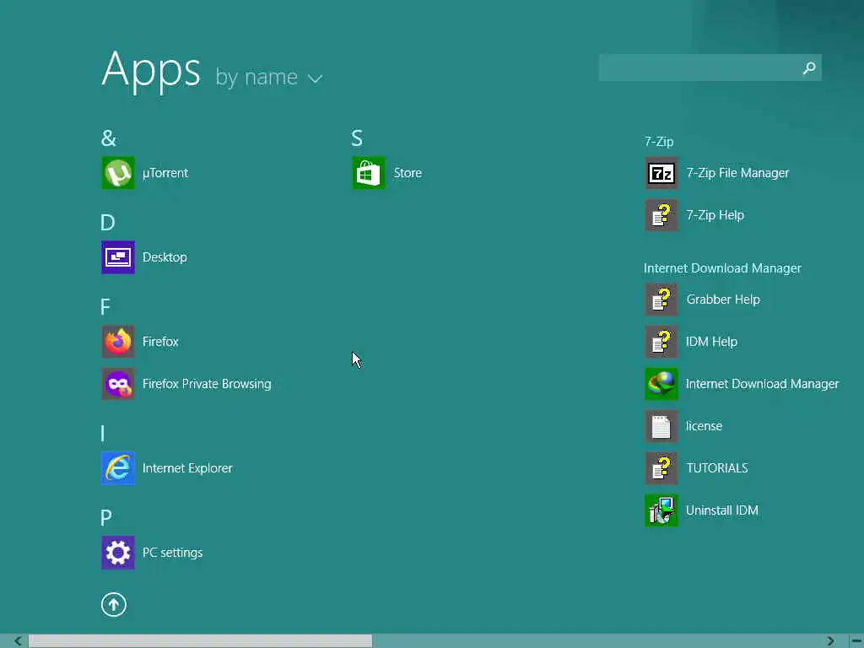Viewport: 864px width, 648px height.
Task: Click the 'F' letter group header
Action: click(x=105, y=307)
